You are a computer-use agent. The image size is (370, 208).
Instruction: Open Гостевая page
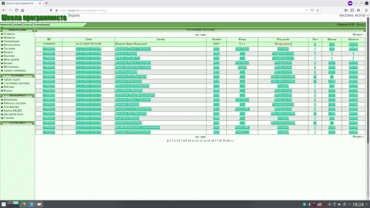coord(9,49)
